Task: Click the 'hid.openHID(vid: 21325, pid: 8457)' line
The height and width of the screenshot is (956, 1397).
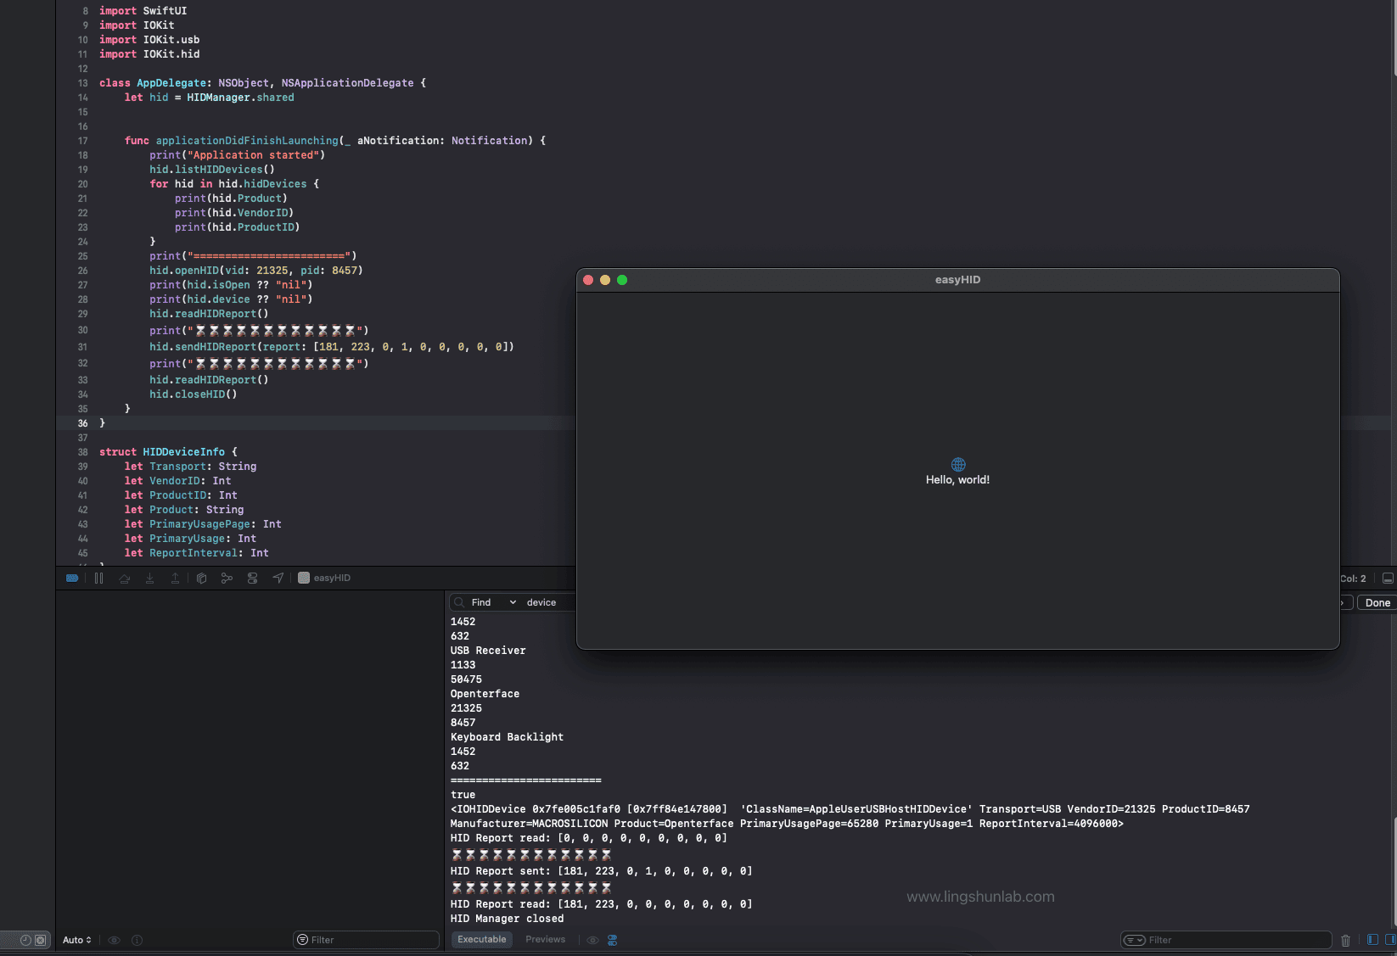Action: pyautogui.click(x=256, y=271)
